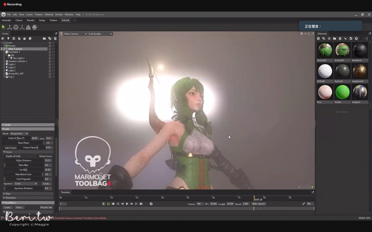372x232 pixels.
Task: Choose the translate gizmo tool
Action: pos(10,27)
